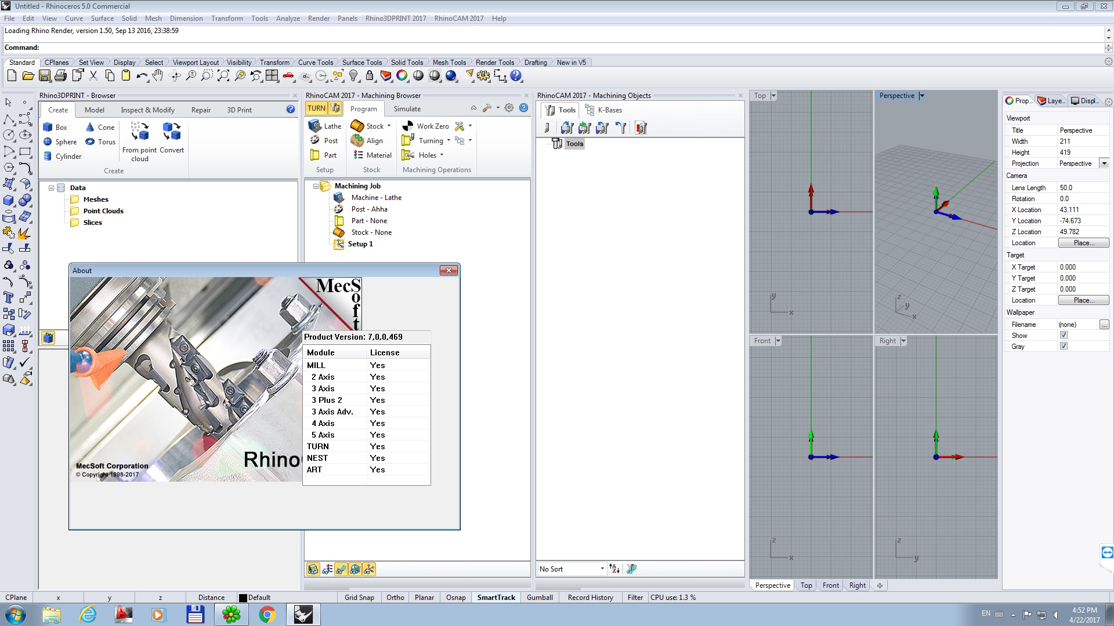The image size is (1114, 626).
Task: Click the Torus mesh creation tool
Action: (x=100, y=141)
